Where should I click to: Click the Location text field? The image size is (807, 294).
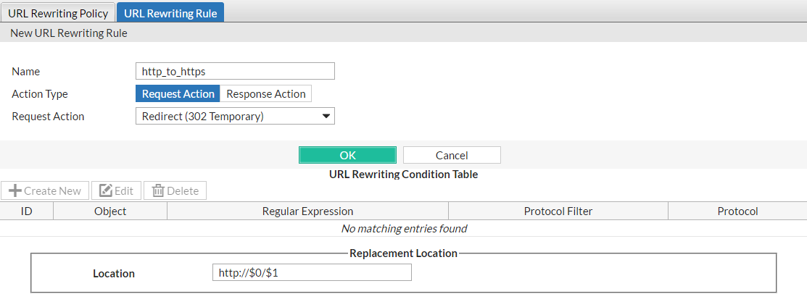tap(311, 273)
